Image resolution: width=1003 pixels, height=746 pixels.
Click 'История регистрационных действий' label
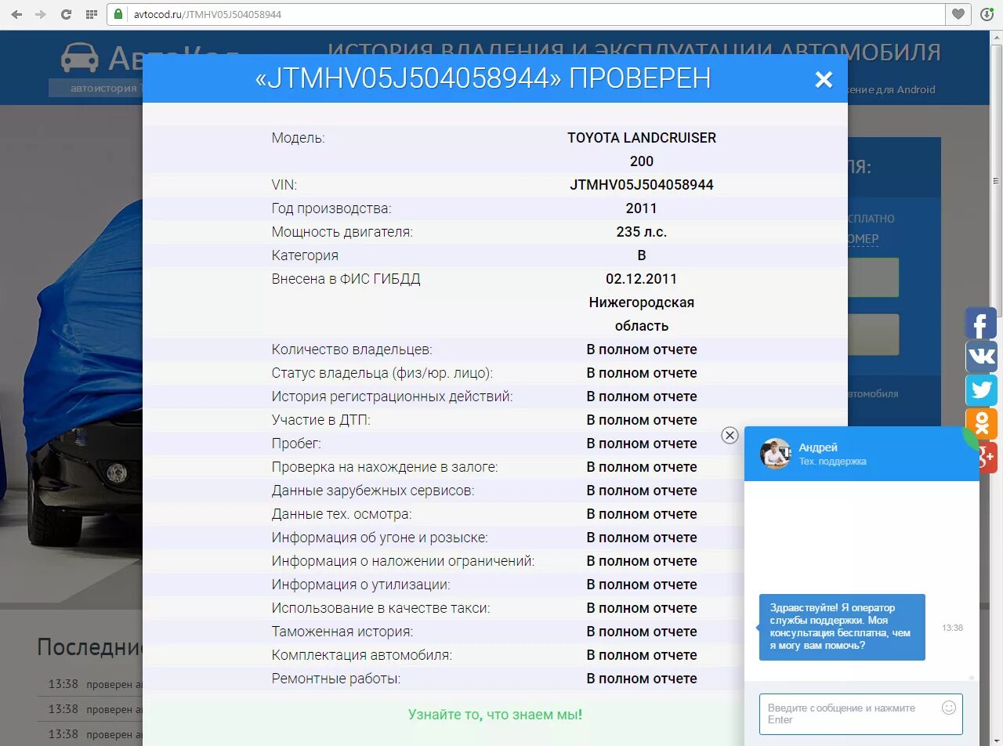tap(392, 397)
